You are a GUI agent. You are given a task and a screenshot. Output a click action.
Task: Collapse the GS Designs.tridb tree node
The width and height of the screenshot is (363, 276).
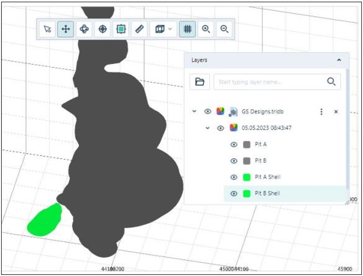[x=194, y=111]
